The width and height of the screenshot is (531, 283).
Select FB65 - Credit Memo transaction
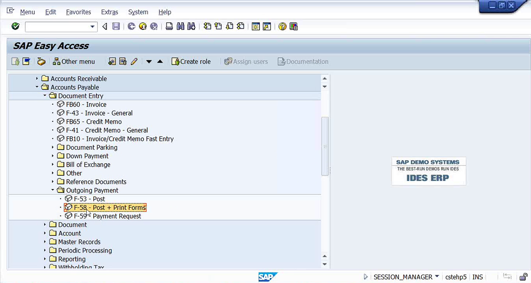tap(94, 121)
